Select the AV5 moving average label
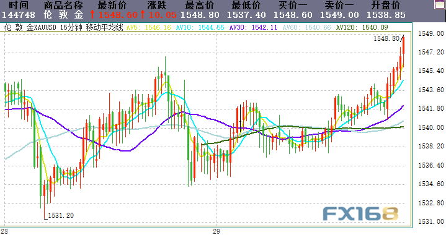Image resolution: width=446 pixels, height=235 pixels. pyautogui.click(x=148, y=27)
